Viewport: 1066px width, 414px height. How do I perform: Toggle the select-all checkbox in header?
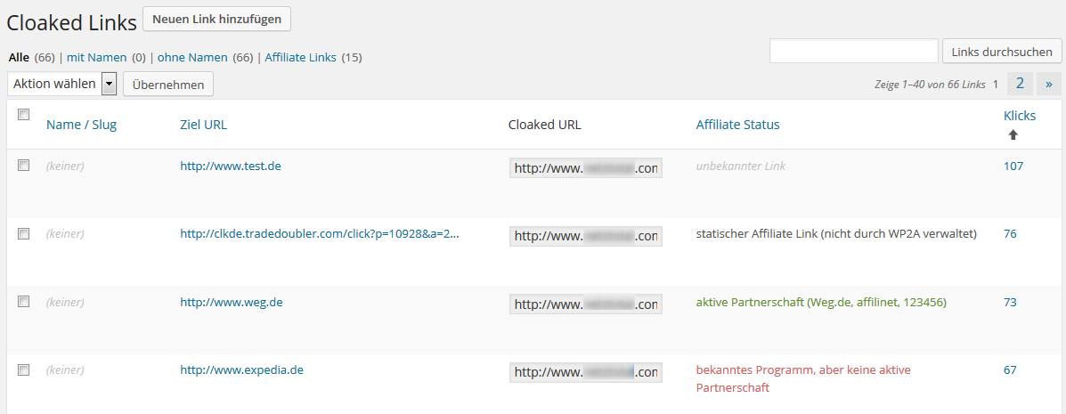point(24,115)
